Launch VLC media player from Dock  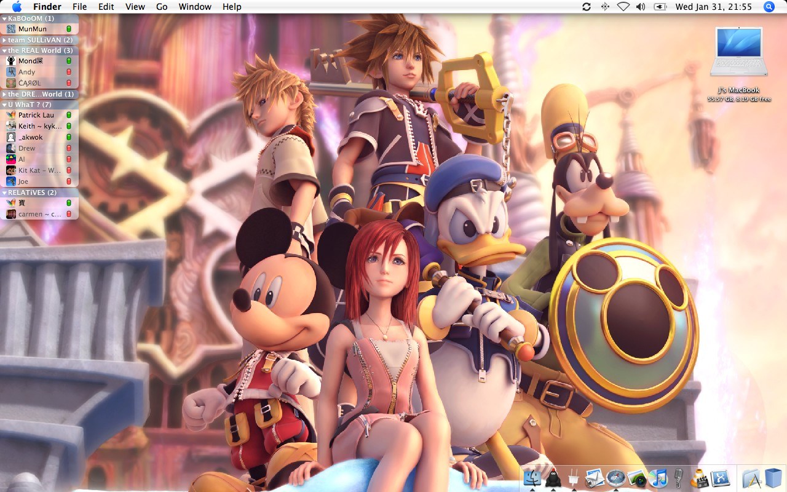click(x=699, y=478)
